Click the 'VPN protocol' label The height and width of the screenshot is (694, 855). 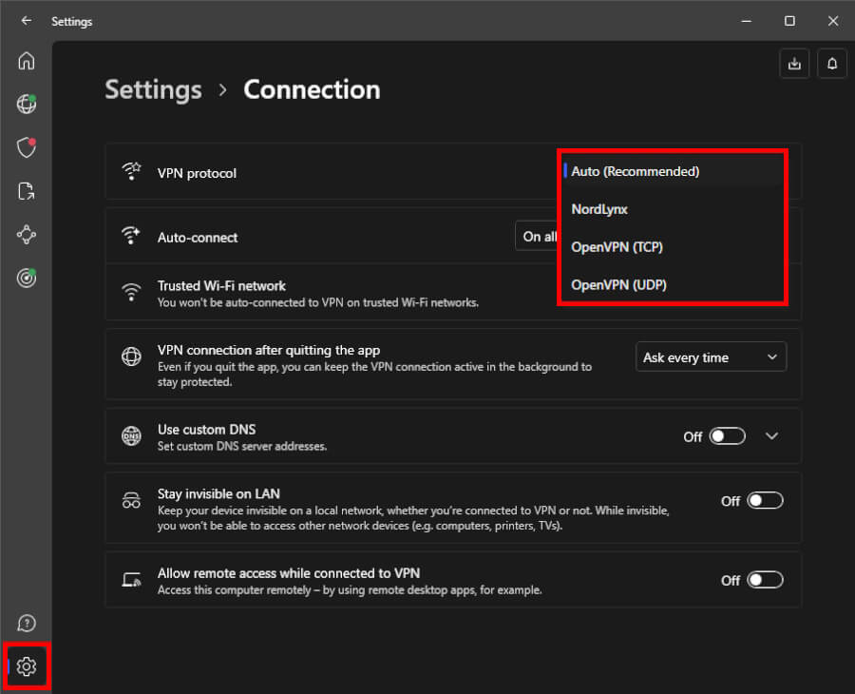pyautogui.click(x=197, y=173)
